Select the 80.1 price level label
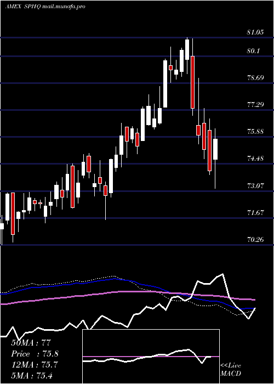Viewport: 274px width, 384px height. point(253,51)
